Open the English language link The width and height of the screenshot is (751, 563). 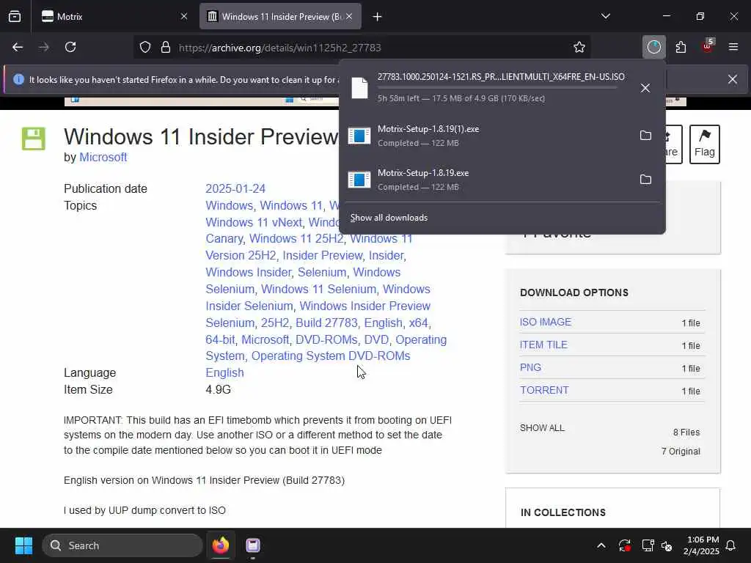click(224, 372)
